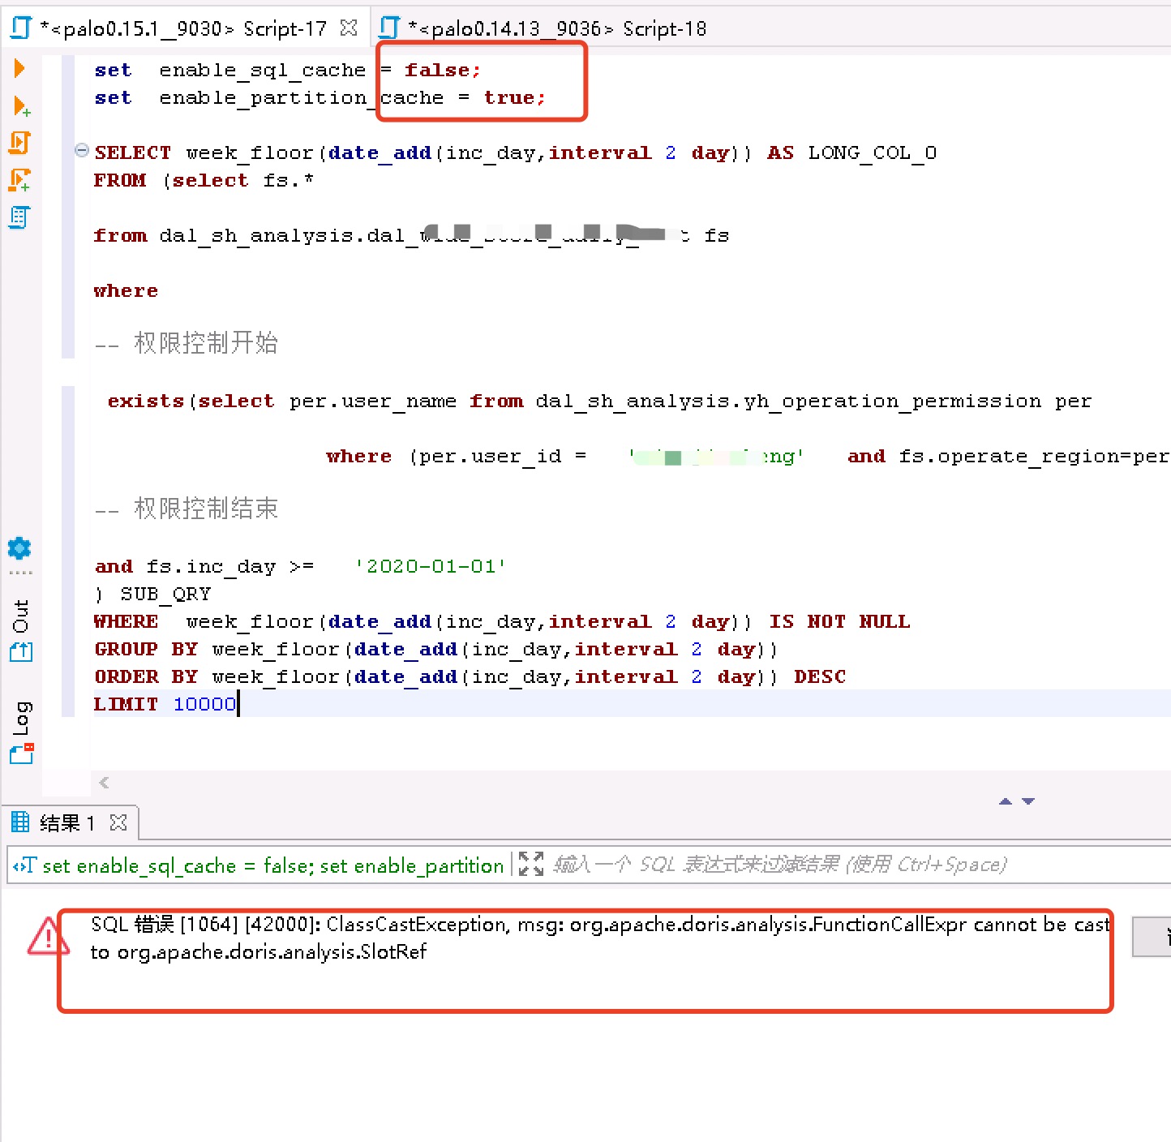
Task: Execute the SQL script
Action: 19,142
